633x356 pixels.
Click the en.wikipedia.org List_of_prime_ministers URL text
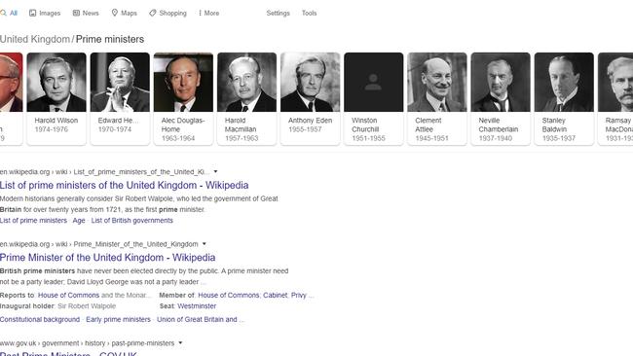pyautogui.click(x=105, y=172)
